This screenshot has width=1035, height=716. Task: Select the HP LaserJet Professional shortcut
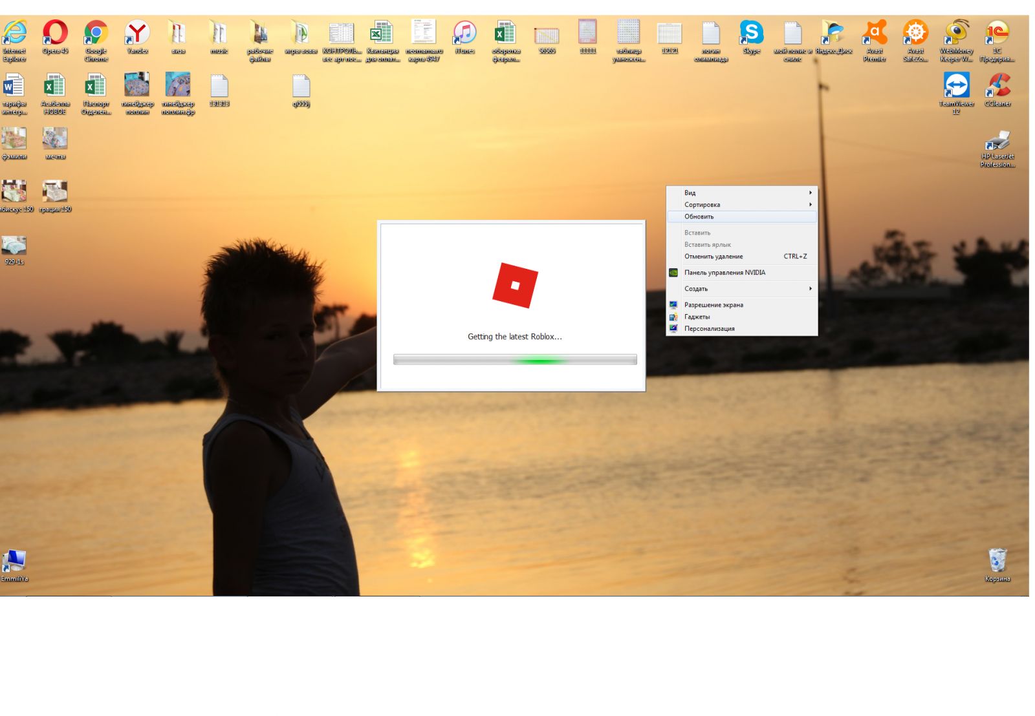coord(997,148)
